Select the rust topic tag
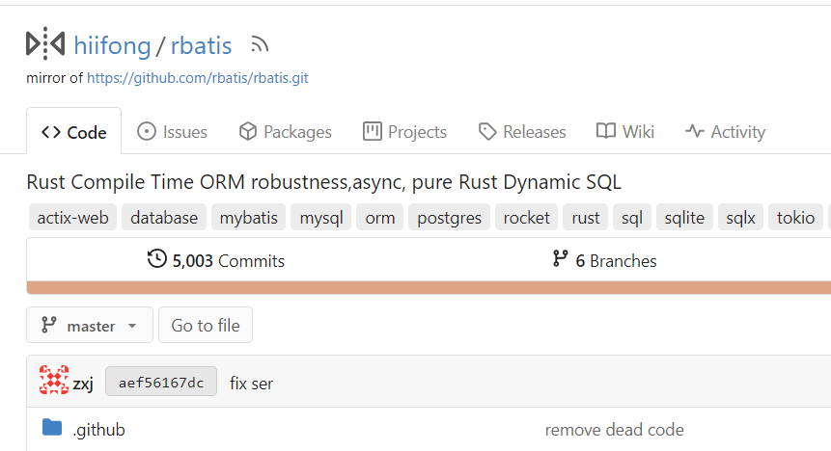The height and width of the screenshot is (451, 831). (586, 218)
